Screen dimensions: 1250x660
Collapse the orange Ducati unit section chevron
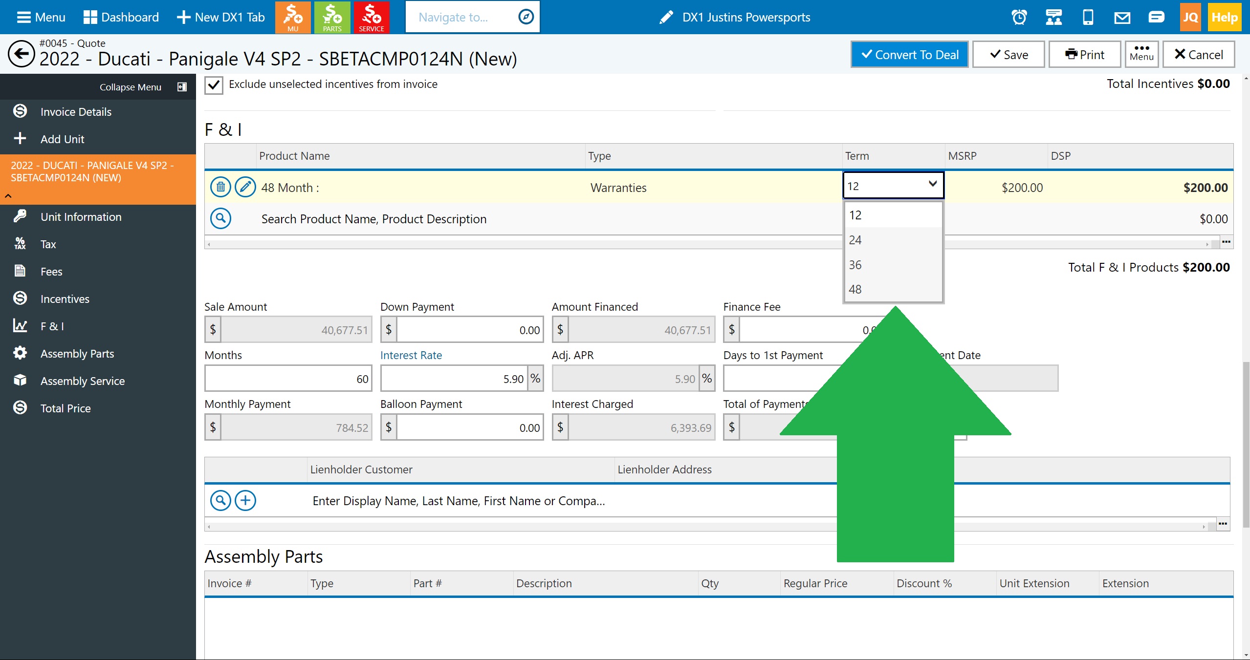click(8, 196)
